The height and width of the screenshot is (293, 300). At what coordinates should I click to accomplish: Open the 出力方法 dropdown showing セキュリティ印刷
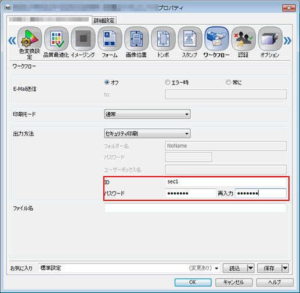tap(147, 133)
